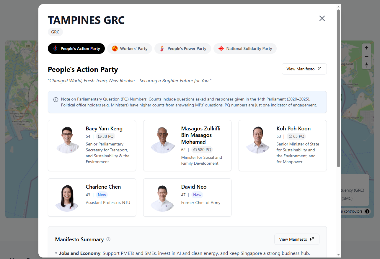Screen dimensions: 380x259
Task: Zoom out using the map minus button
Action: (366, 56)
